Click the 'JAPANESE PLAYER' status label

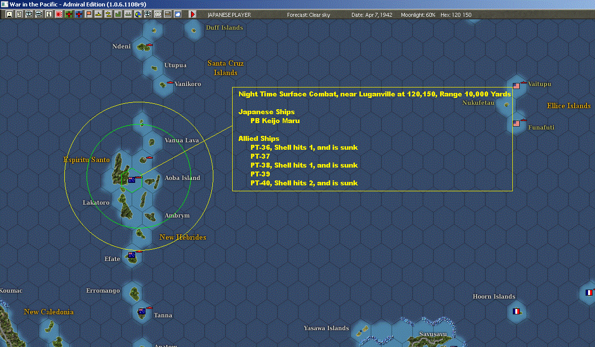(229, 15)
